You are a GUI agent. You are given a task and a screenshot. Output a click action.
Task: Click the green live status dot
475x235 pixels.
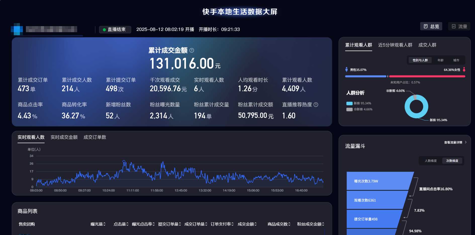pos(104,30)
